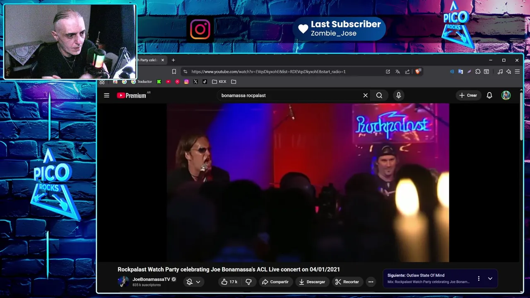Open the media control music note icon
The height and width of the screenshot is (298, 530).
tap(500, 72)
